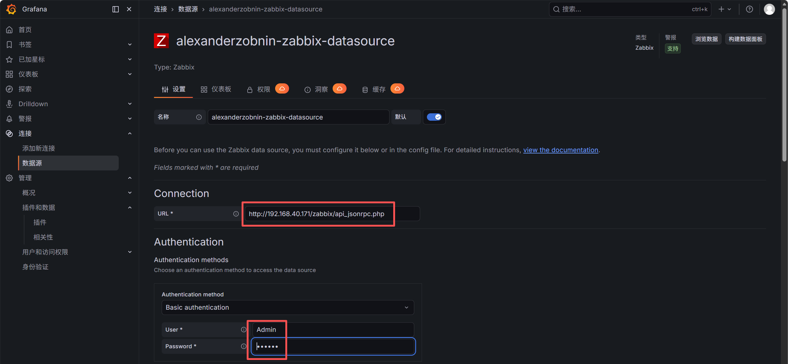Click the info icon beside Password

pos(244,346)
